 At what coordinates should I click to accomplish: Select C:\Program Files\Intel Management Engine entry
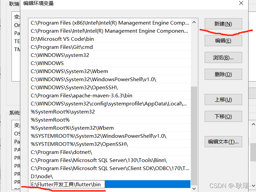[109, 31]
